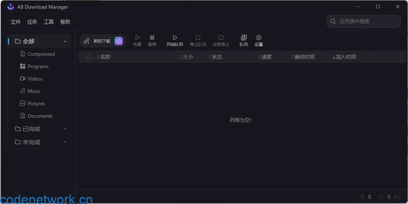The height and width of the screenshot is (204, 408).
Task: Sort by the 大小 column header
Action: pyautogui.click(x=186, y=57)
